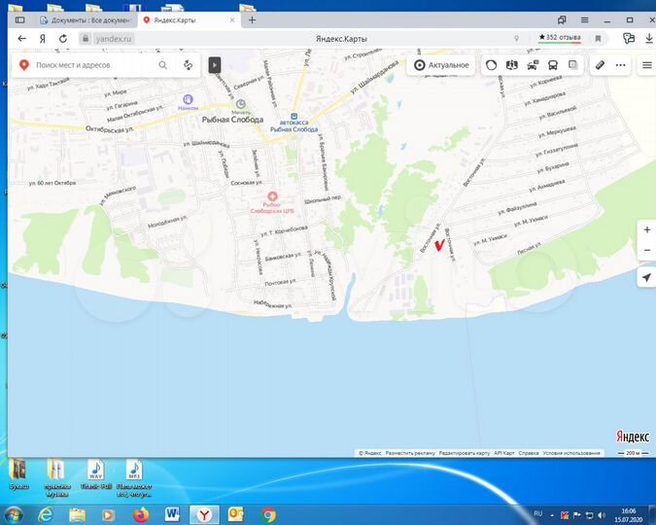Click the Актуальное button
Viewport: 656px width, 525px height.
[x=441, y=65]
